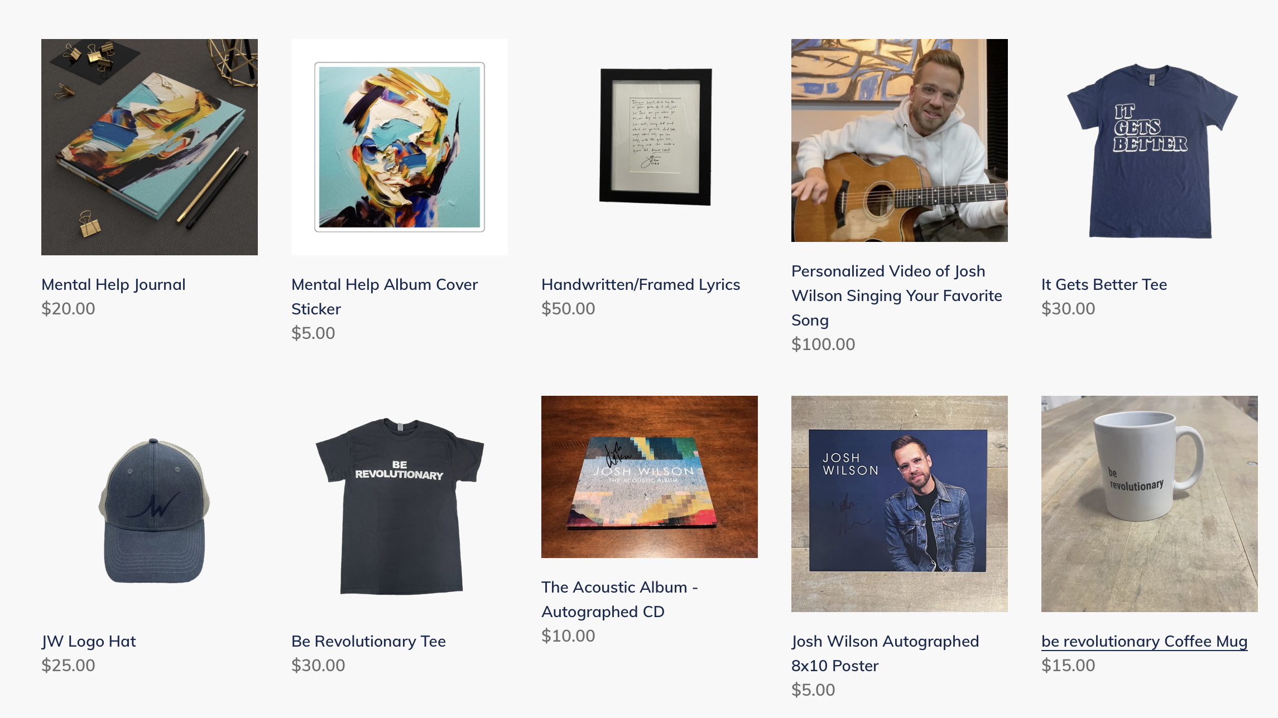Open the be revolutionary coffee mug photo
The width and height of the screenshot is (1278, 718).
point(1150,504)
